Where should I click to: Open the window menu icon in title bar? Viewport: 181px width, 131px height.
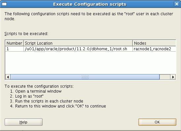(4, 4)
